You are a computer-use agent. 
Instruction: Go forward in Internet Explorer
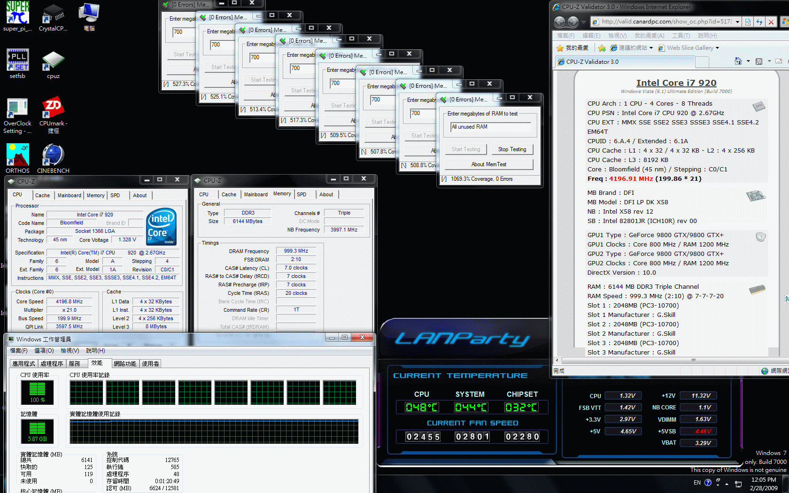click(x=573, y=22)
